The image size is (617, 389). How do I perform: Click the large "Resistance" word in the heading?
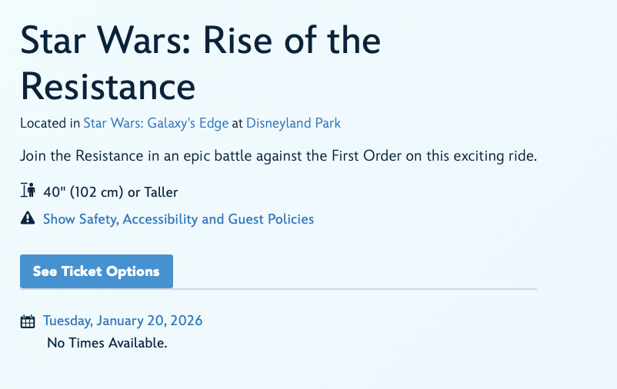[108, 86]
